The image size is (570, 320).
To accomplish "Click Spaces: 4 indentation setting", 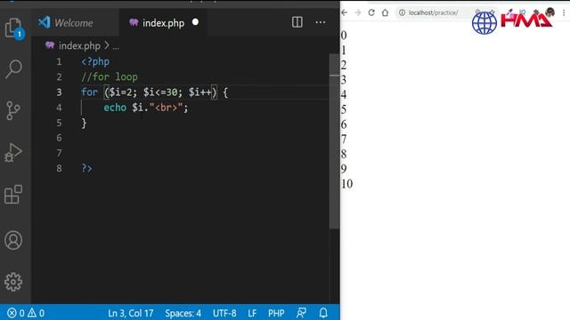I will click(x=183, y=313).
